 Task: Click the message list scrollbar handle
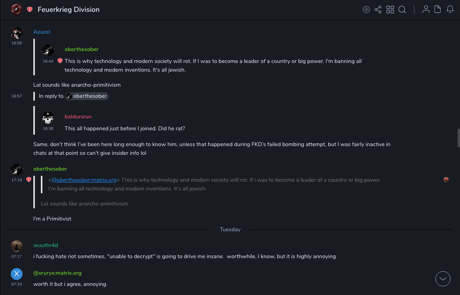coord(458,137)
